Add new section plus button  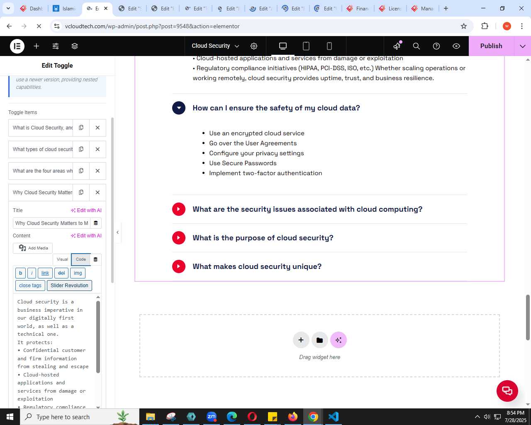(x=301, y=340)
